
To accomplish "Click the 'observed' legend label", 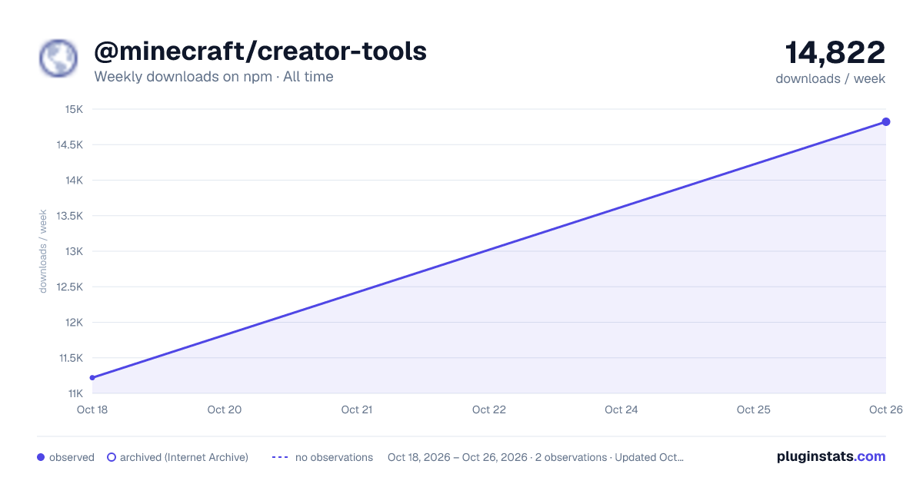I will pos(72,457).
